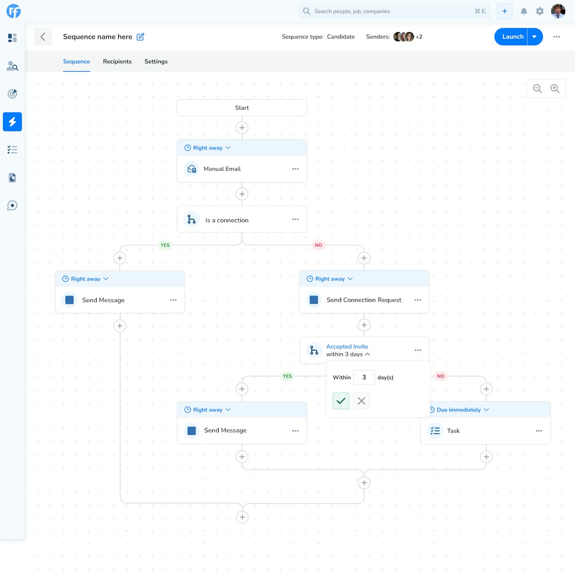Switch to the Recipients tab

117,62
